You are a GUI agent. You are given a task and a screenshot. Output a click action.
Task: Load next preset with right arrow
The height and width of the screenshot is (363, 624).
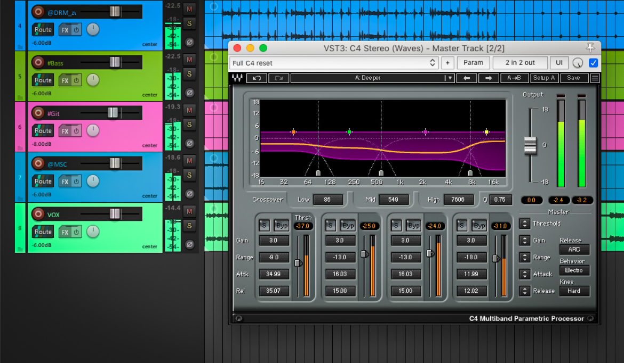489,78
